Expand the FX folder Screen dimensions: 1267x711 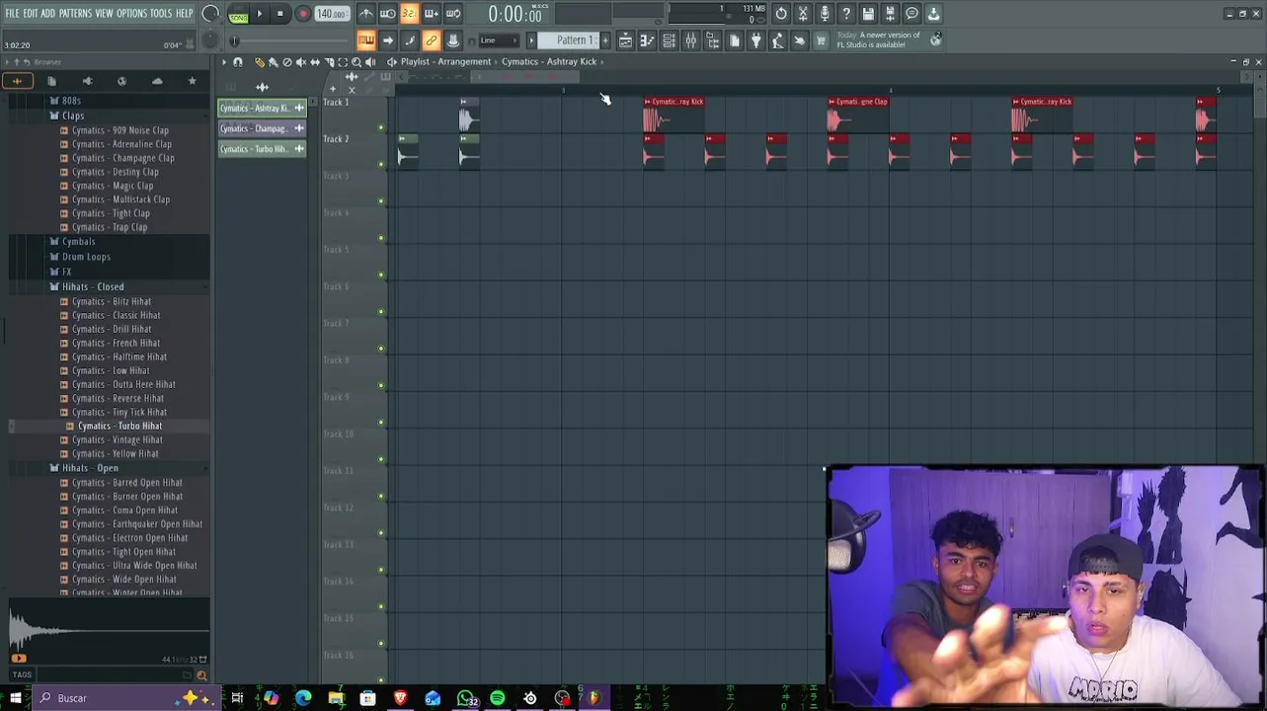[x=66, y=272]
